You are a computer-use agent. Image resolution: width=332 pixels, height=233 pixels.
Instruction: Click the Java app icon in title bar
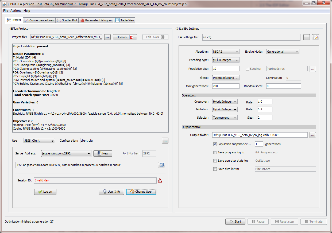click(x=4, y=4)
